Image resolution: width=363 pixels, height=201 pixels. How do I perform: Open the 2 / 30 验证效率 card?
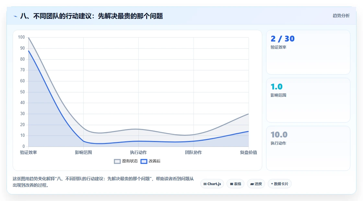(308, 52)
